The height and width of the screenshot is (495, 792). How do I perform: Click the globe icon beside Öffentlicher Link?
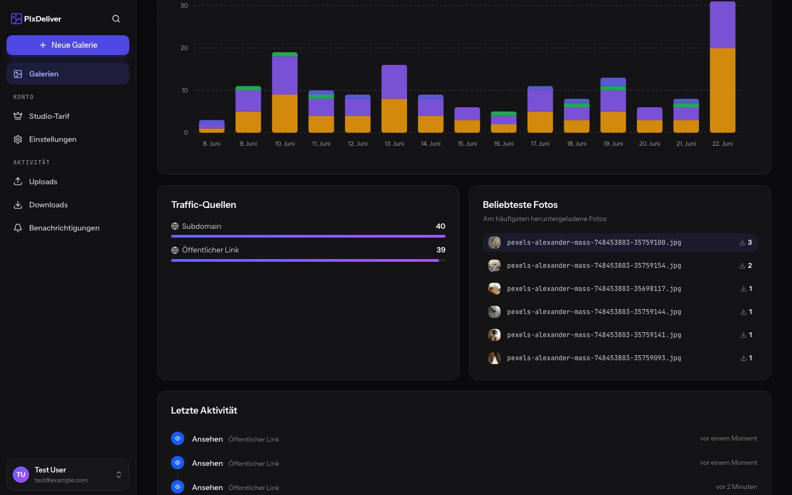[x=175, y=250]
